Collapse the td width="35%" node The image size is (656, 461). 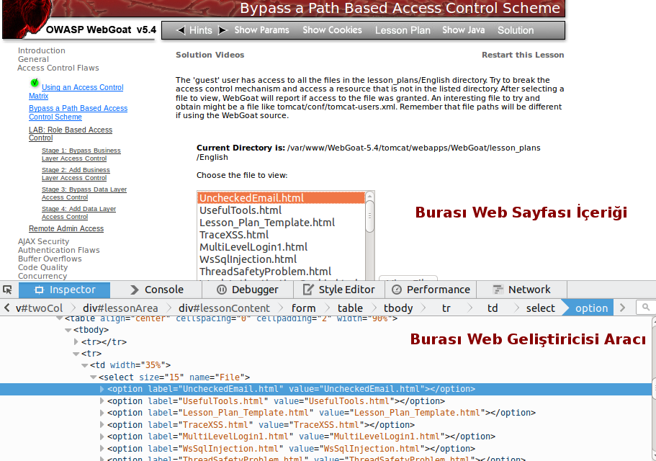click(84, 365)
